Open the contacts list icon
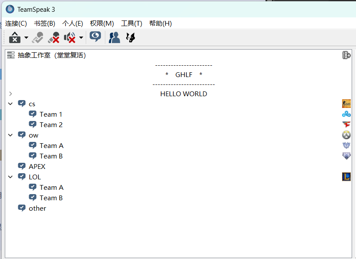This screenshot has height=259, width=356. 114,37
